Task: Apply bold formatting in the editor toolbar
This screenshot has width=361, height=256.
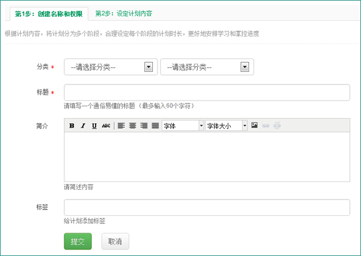Action: (72, 126)
